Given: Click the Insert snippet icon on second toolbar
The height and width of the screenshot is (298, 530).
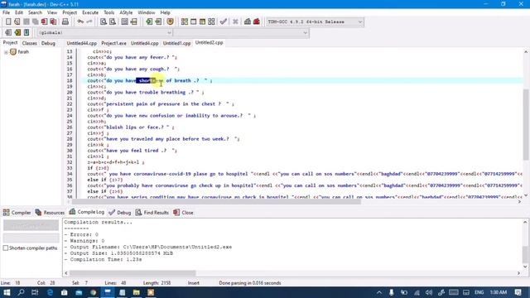Looking at the screenshot, I should (8, 32).
